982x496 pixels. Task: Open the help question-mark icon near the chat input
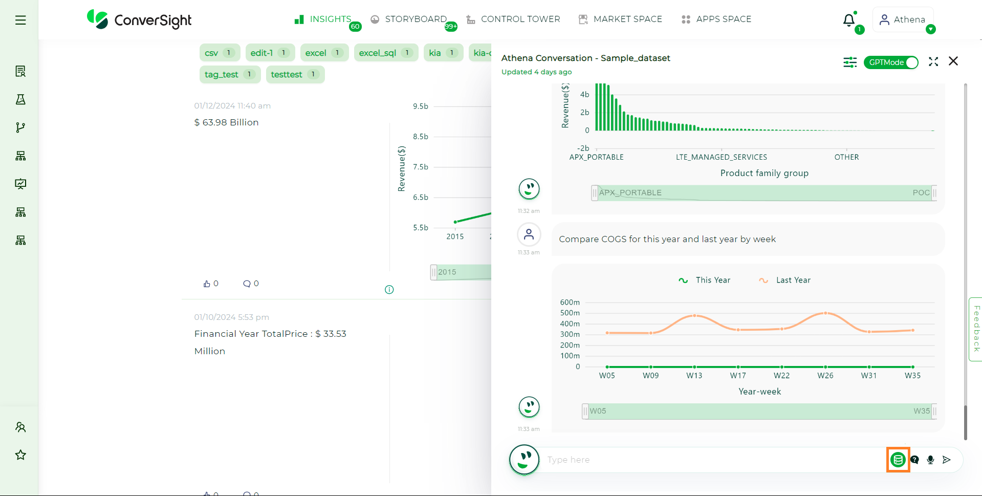[914, 460]
